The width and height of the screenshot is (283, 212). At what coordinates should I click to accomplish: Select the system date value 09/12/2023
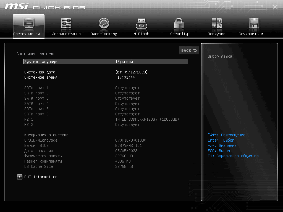pos(131,72)
